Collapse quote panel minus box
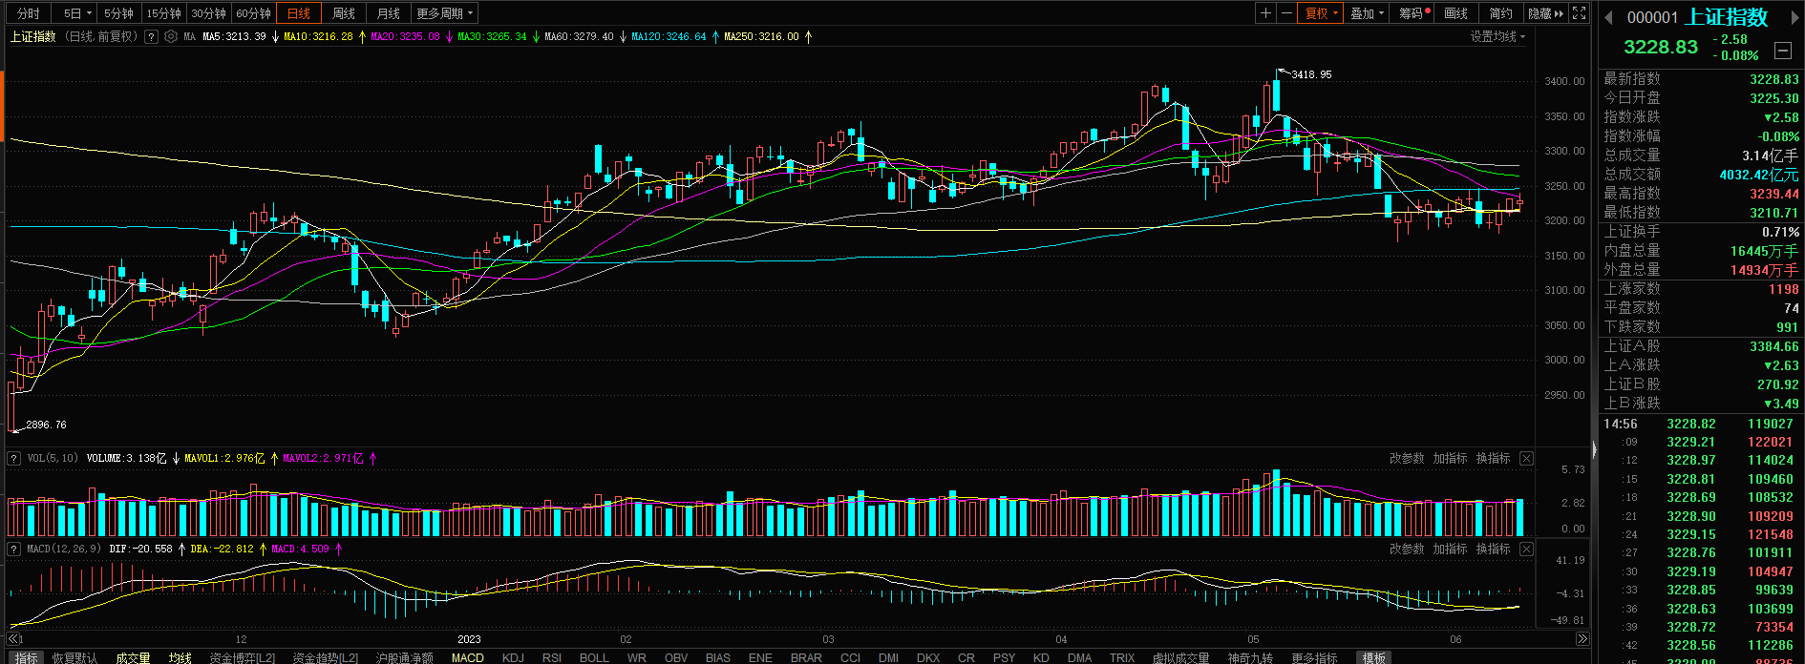The image size is (1805, 664). coord(1783,51)
